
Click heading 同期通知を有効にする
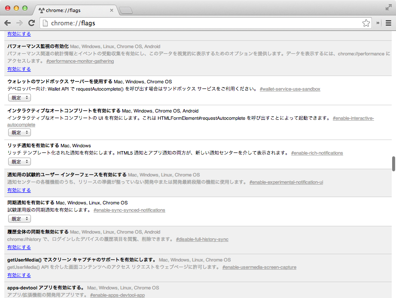tap(31, 203)
